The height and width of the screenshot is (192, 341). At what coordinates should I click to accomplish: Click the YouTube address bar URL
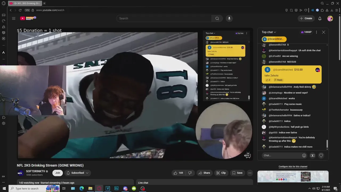pos(50,10)
